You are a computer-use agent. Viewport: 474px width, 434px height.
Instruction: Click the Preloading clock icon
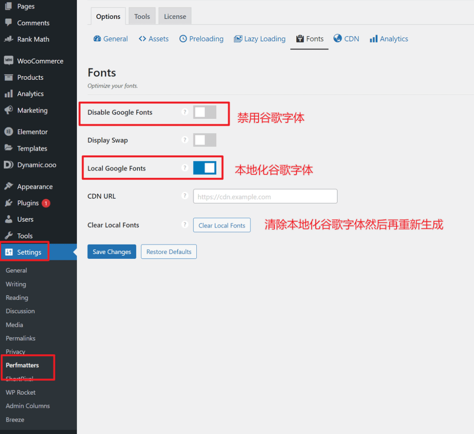[183, 39]
